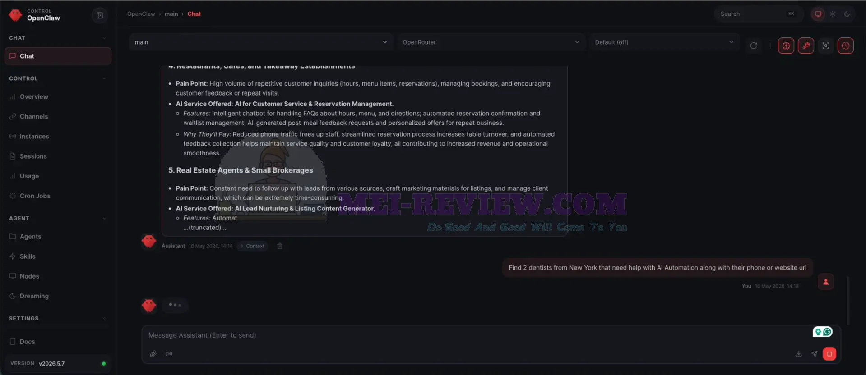The height and width of the screenshot is (375, 866).
Task: Open Dreaming page
Action: [x=58, y=296]
